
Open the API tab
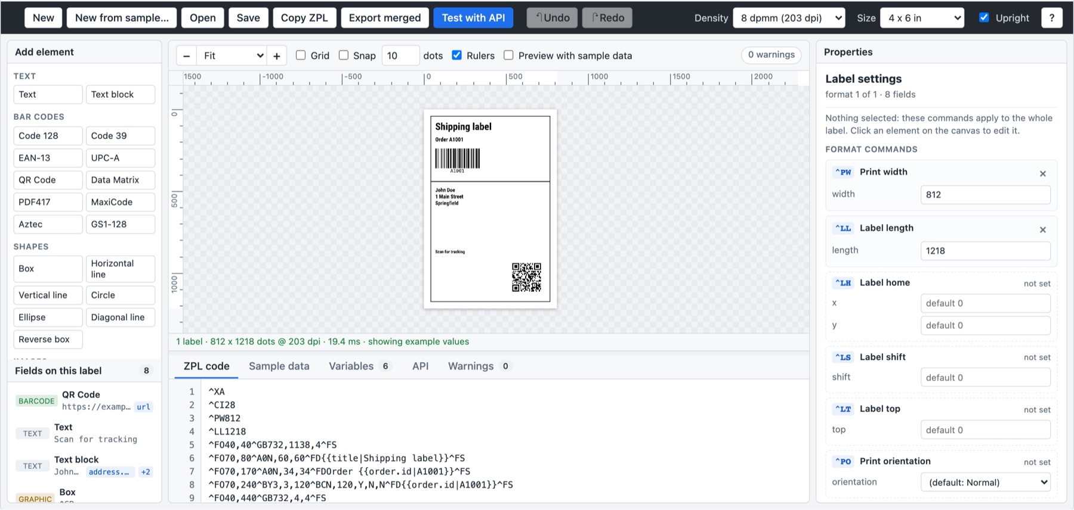click(421, 366)
